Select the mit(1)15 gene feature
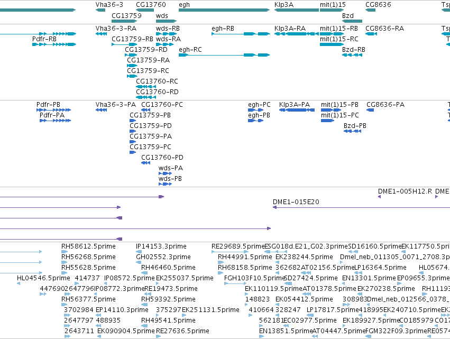The height and width of the screenshot is (339, 450). 332,11
